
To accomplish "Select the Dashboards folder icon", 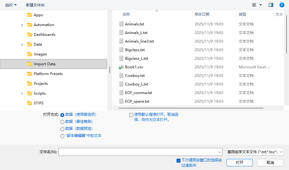I will [x=29, y=34].
